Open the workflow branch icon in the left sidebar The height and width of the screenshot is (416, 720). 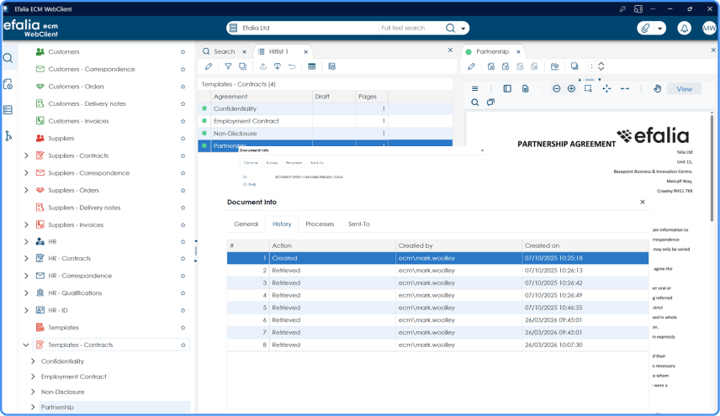coord(8,136)
